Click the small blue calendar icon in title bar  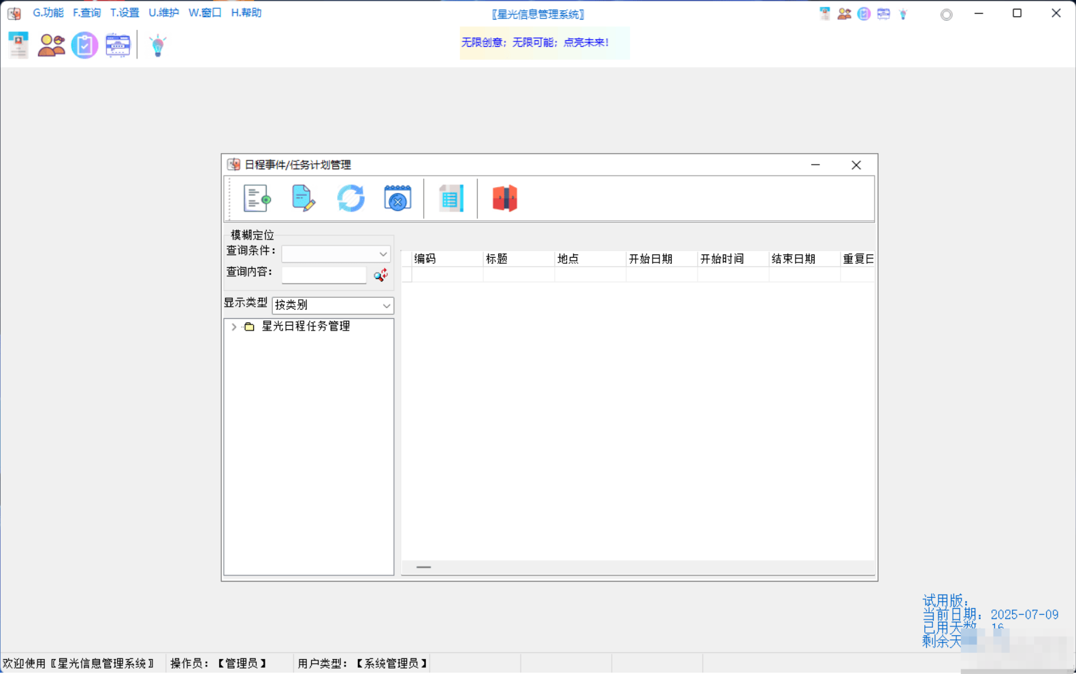884,14
